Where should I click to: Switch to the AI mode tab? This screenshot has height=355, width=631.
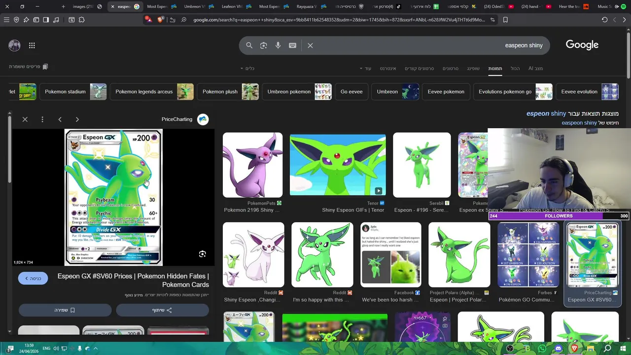(535, 69)
